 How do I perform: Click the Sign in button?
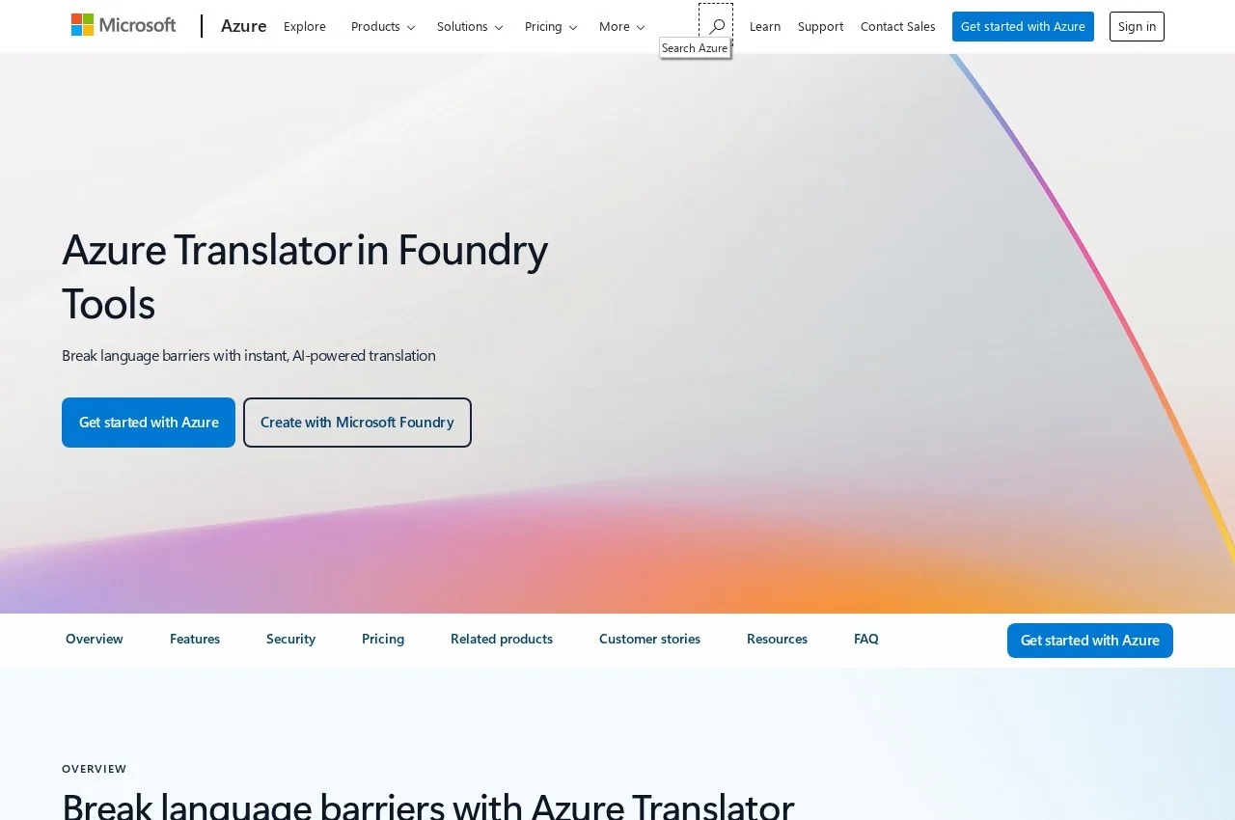[1137, 26]
